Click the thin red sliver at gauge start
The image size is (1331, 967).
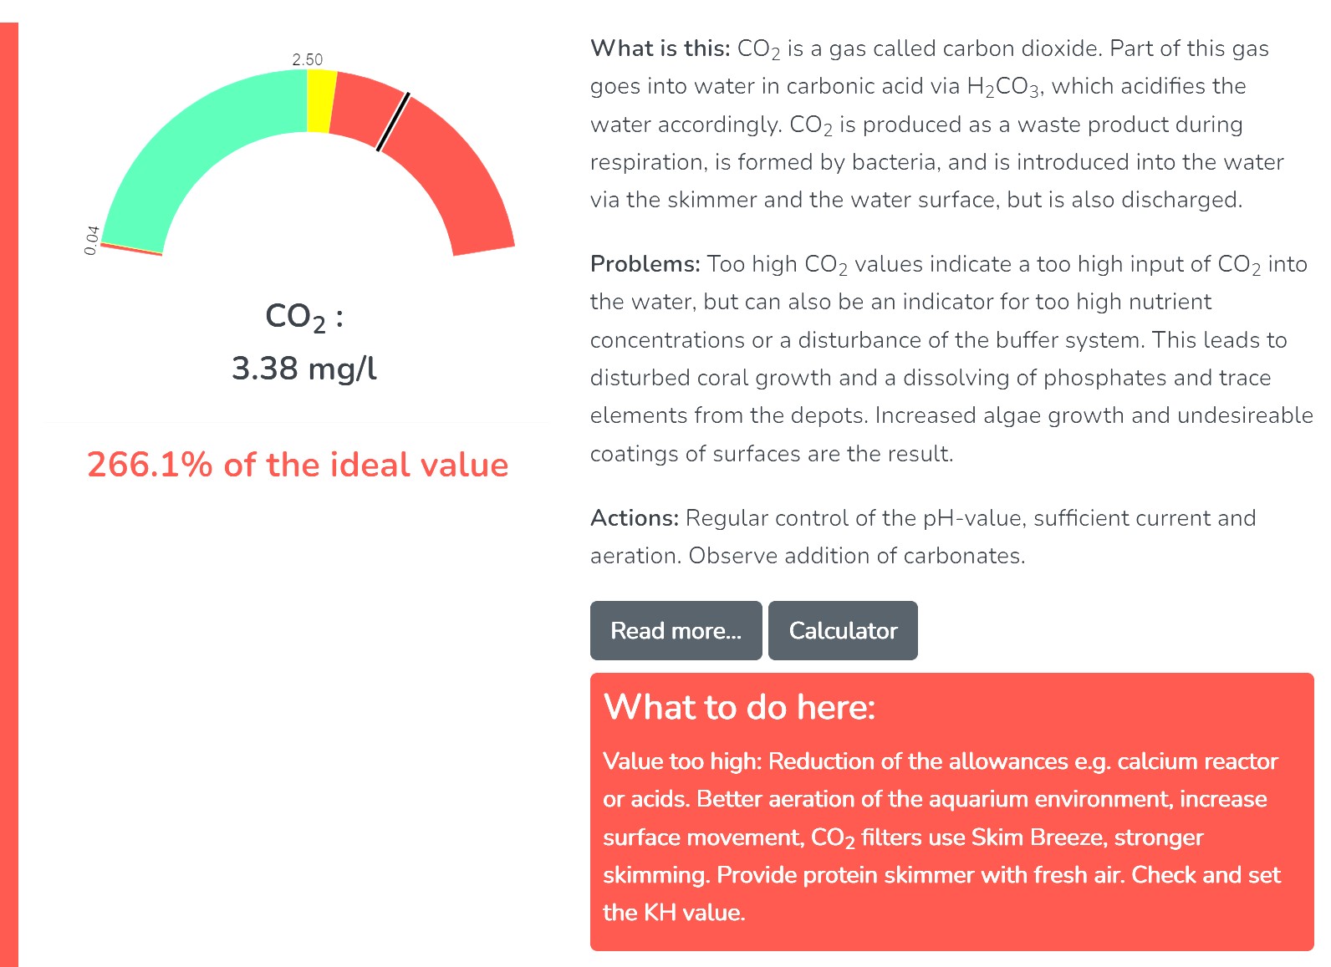point(131,249)
